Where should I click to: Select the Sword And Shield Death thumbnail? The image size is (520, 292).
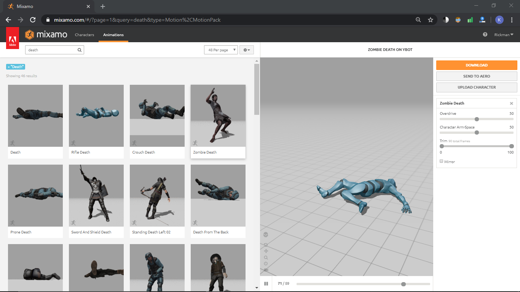pyautogui.click(x=96, y=196)
